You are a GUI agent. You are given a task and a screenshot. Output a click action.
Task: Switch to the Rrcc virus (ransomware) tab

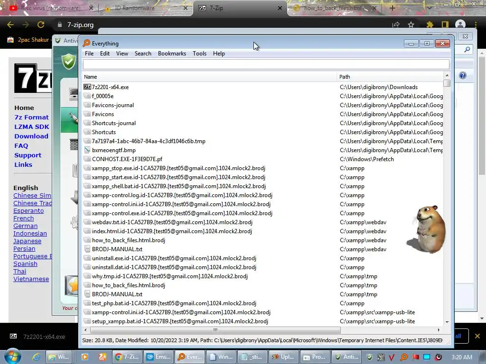50,8
